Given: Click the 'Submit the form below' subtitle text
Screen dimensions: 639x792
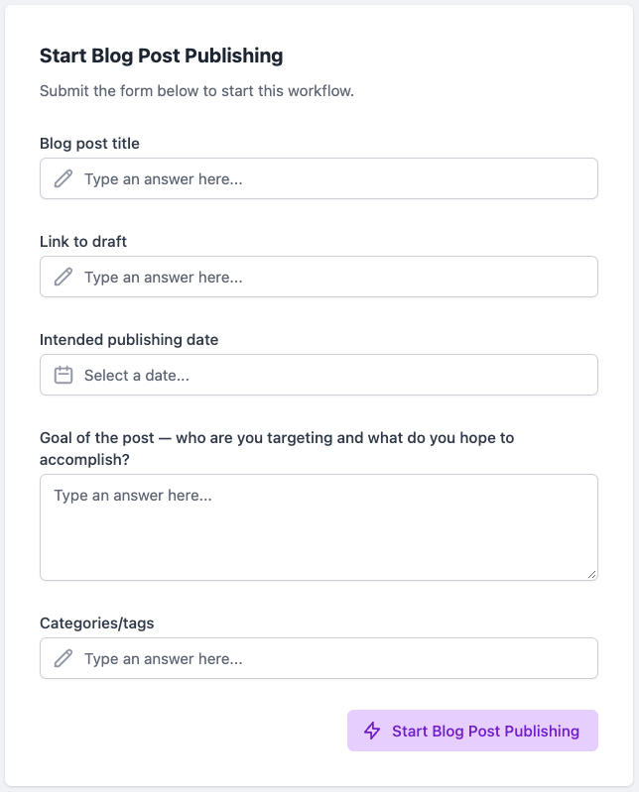Looking at the screenshot, I should (x=196, y=91).
